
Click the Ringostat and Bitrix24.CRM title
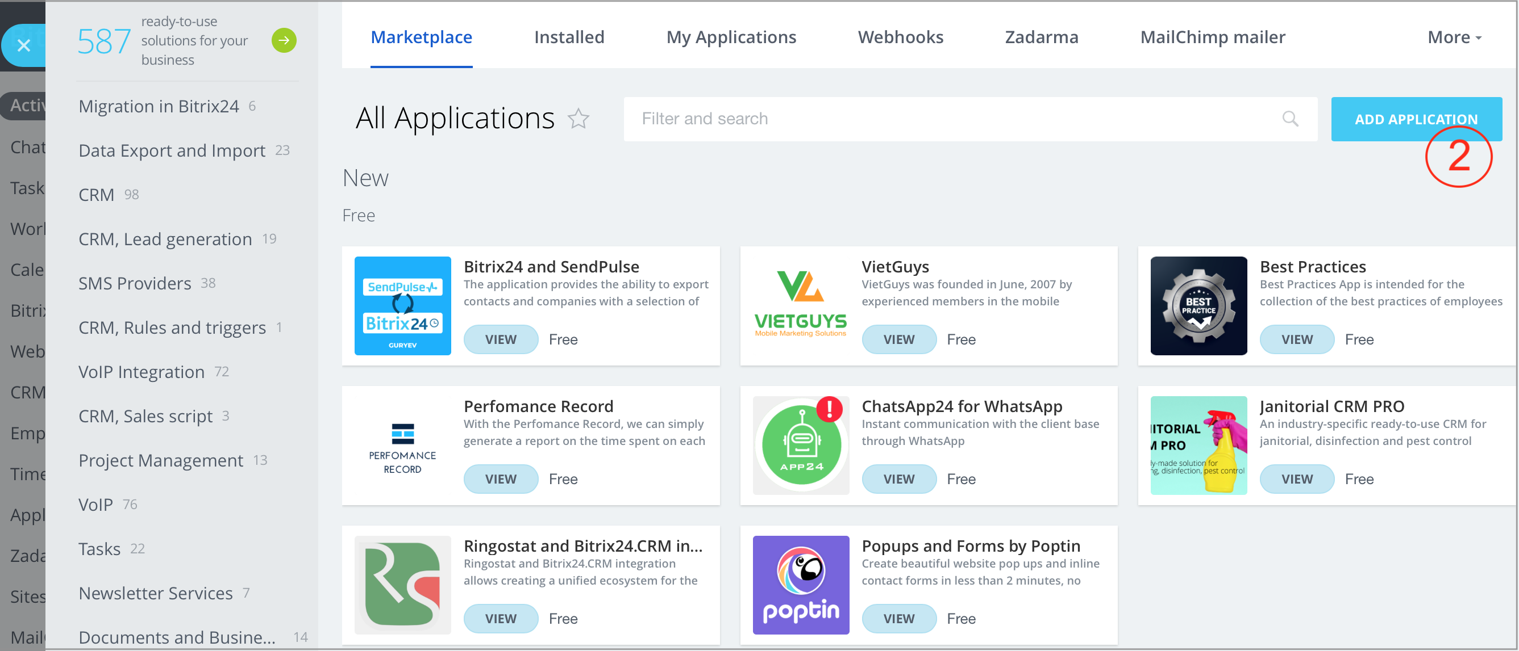(582, 545)
